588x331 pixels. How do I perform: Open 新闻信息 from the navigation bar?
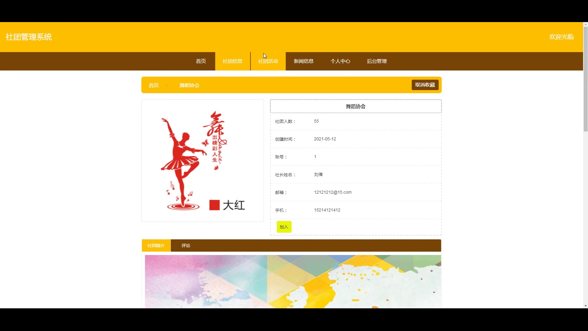pyautogui.click(x=303, y=61)
